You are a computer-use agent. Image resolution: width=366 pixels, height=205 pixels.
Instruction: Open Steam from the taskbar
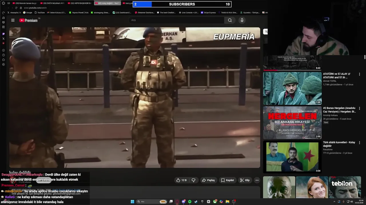tap(196, 202)
